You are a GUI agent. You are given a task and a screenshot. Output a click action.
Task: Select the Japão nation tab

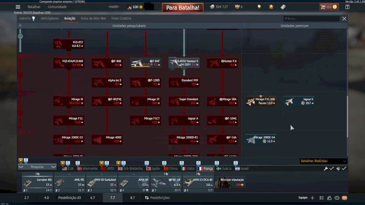pos(153,169)
